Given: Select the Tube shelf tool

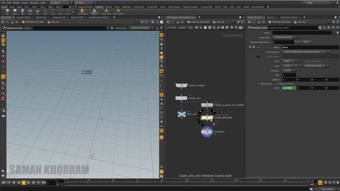Looking at the screenshot, I should click(x=22, y=12).
